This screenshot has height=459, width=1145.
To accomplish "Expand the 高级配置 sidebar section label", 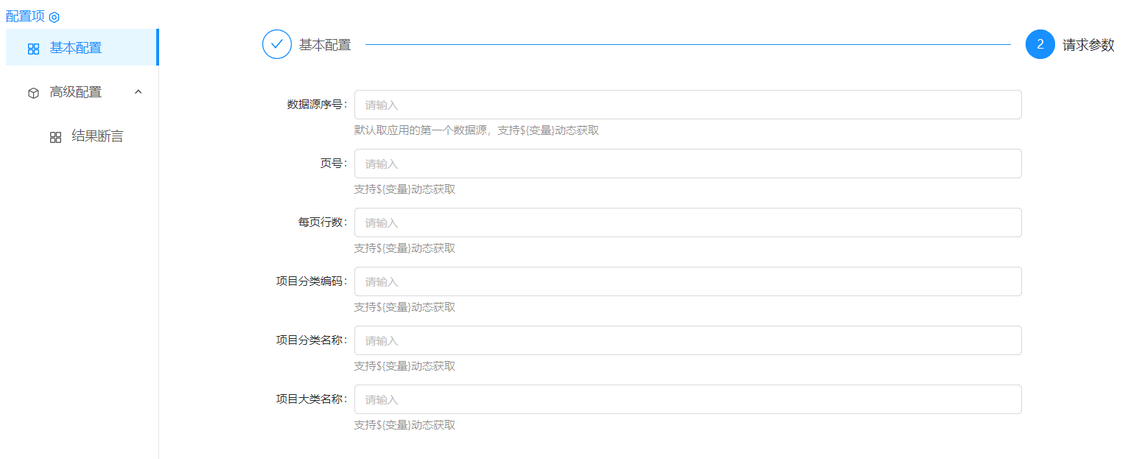I will click(76, 92).
